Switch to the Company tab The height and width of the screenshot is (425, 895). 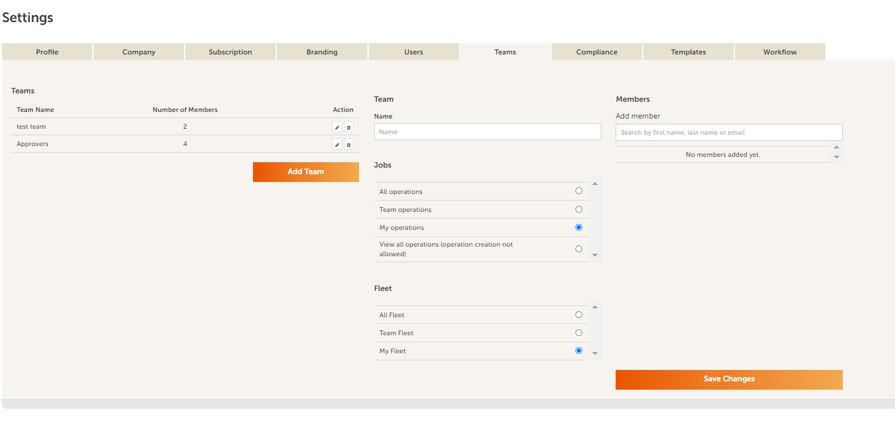[x=139, y=52]
